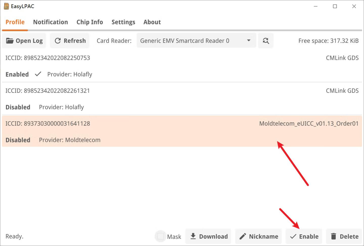Image resolution: width=364 pixels, height=246 pixels.
Task: Click the Delete trash can icon
Action: pyautogui.click(x=334, y=236)
